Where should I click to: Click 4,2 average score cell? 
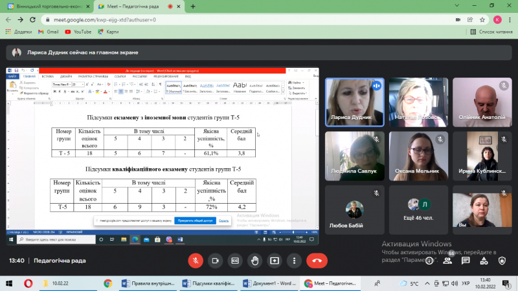242,207
